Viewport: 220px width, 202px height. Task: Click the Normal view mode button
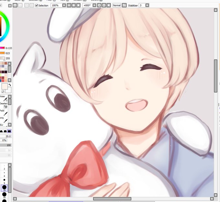point(117,5)
